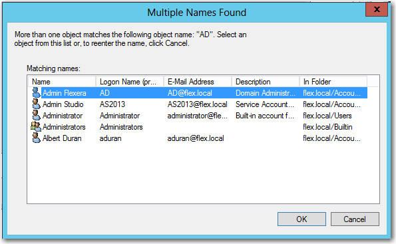
Task: Select the AS2013 logon name entry
Action: (x=112, y=104)
